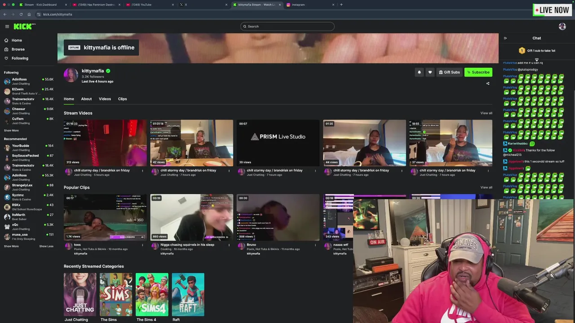
Task: View all Stream Videos
Action: (x=486, y=113)
